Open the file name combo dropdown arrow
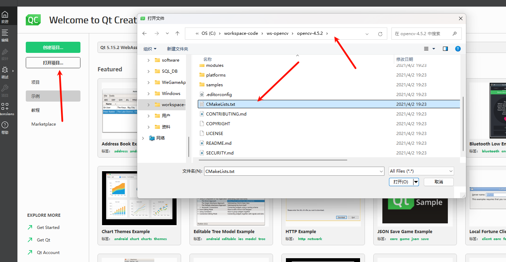Viewport: 506px width, 262px height. click(x=381, y=171)
